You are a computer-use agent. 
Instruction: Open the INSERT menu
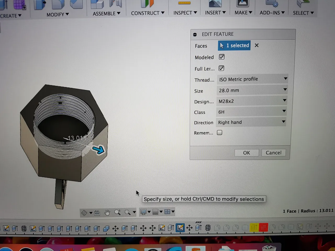click(215, 13)
